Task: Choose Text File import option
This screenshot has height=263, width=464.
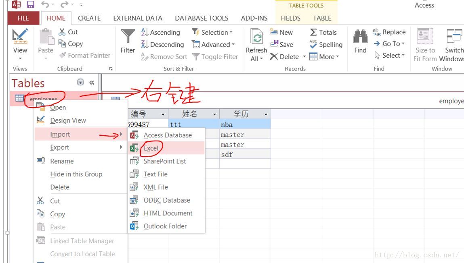Action: click(166, 174)
